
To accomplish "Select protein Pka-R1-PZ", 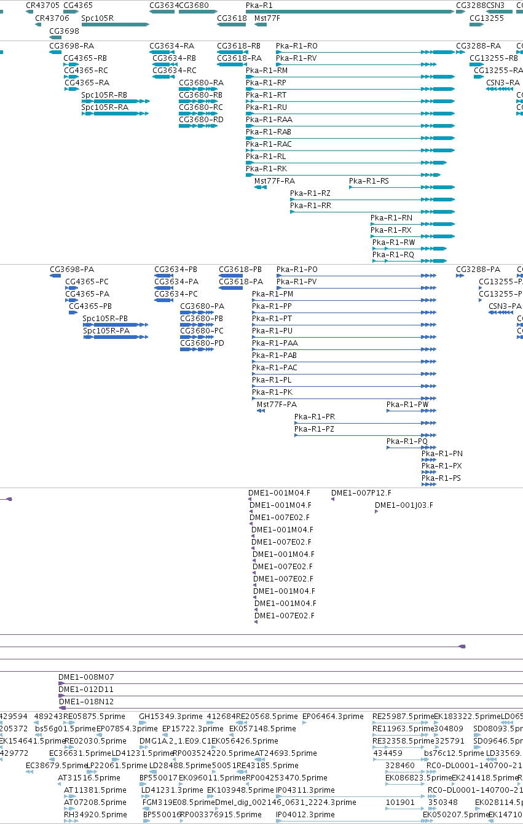I will point(314,429).
